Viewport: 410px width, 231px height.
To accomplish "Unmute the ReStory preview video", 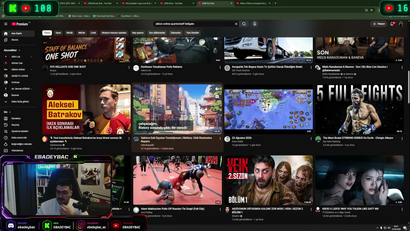I will point(217,89).
